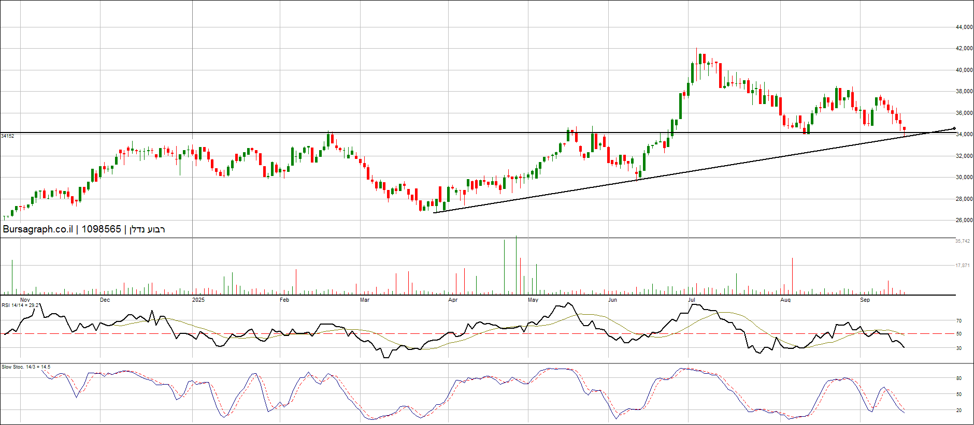Click the 2025 label on time axis
This screenshot has height=425, width=974.
coord(198,300)
